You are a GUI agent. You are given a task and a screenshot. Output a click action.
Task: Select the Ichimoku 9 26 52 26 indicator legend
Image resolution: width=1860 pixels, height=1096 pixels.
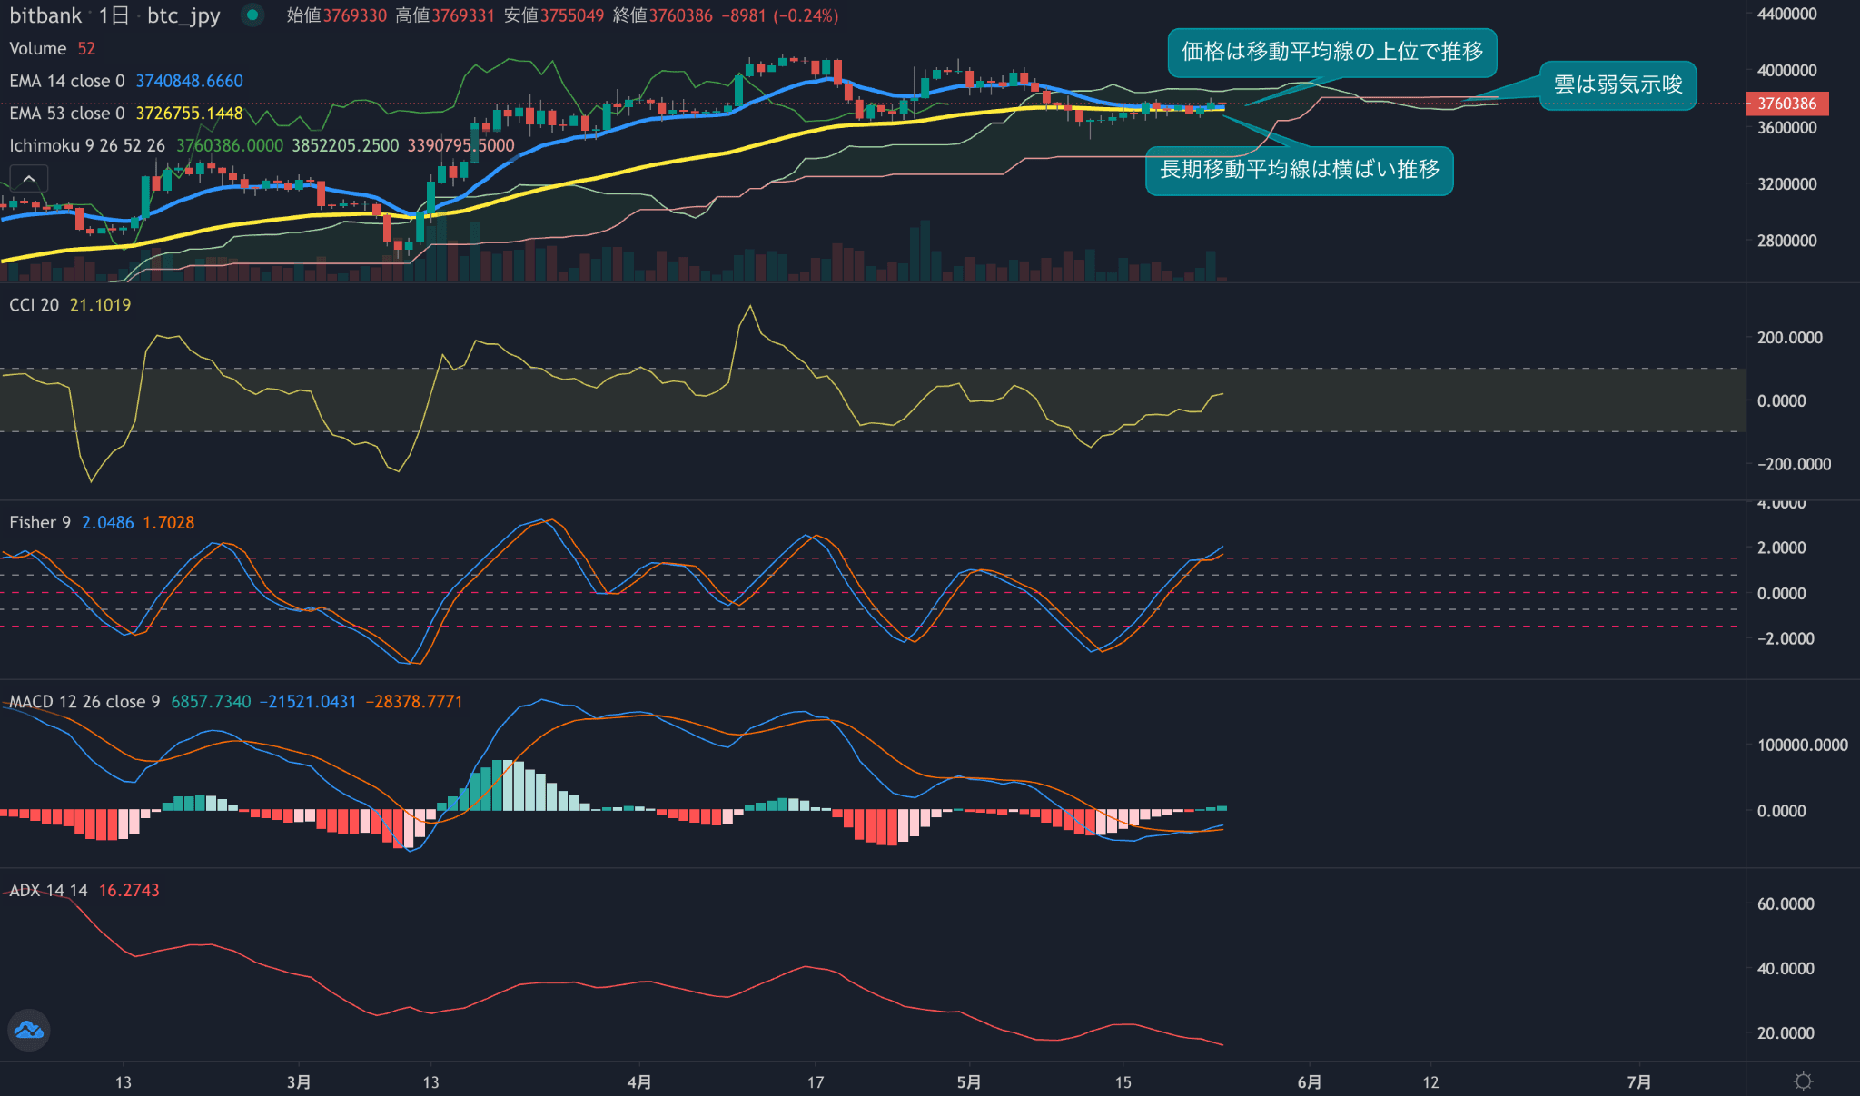click(x=86, y=145)
